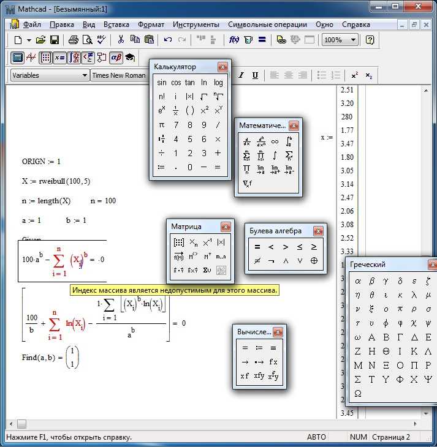This screenshot has width=437, height=447.
Task: Click the alpha letter in Greek palette
Action: tap(358, 281)
